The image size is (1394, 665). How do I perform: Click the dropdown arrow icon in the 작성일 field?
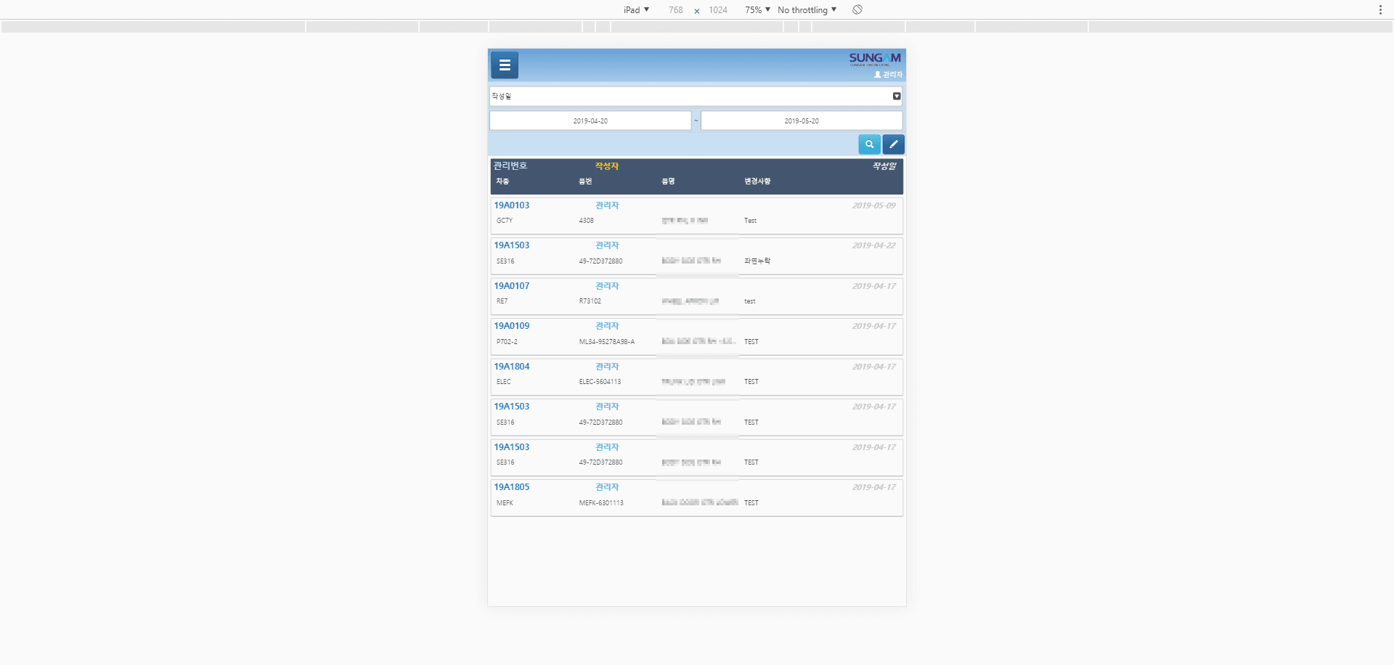point(896,96)
